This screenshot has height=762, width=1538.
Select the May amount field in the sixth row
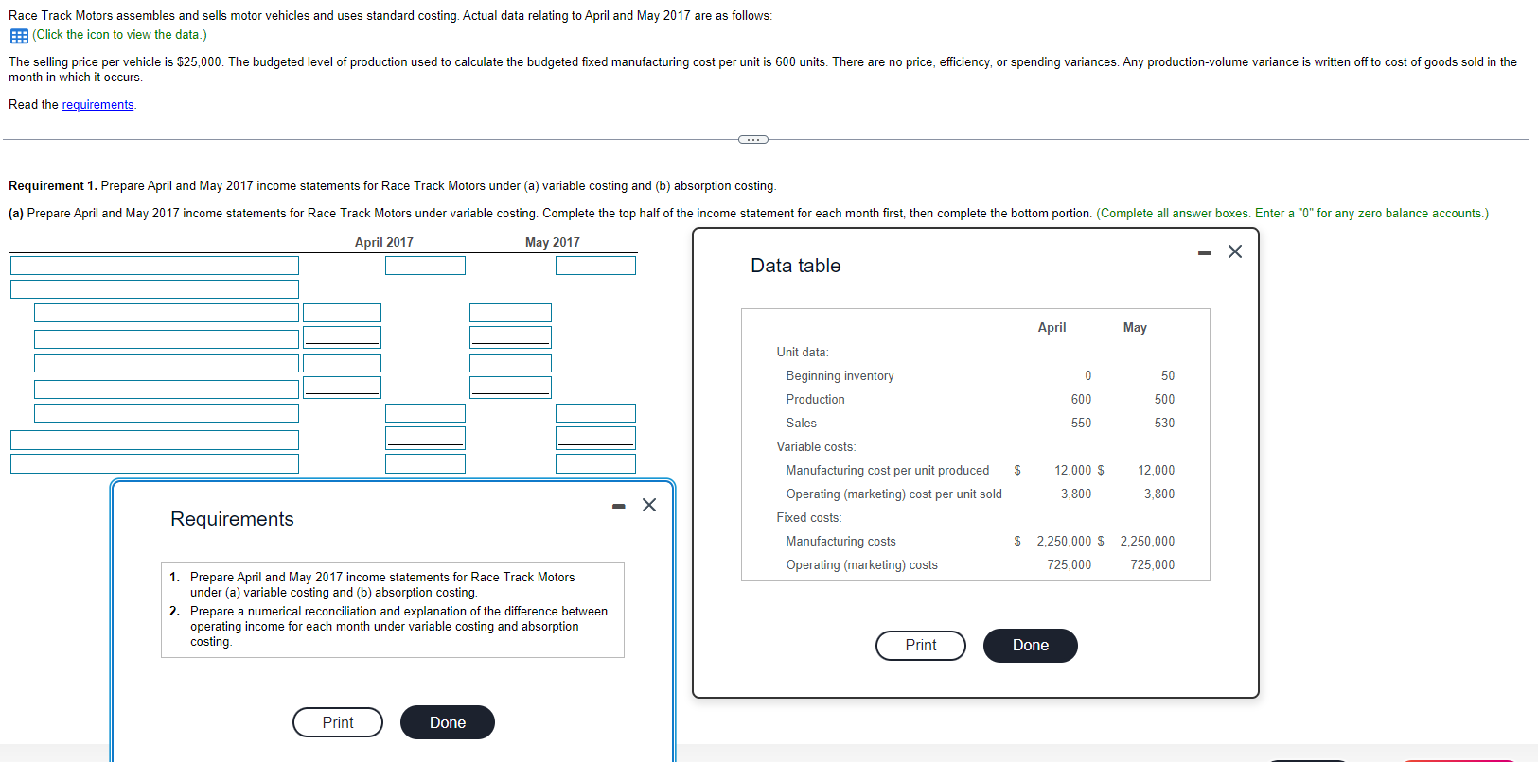coord(510,388)
